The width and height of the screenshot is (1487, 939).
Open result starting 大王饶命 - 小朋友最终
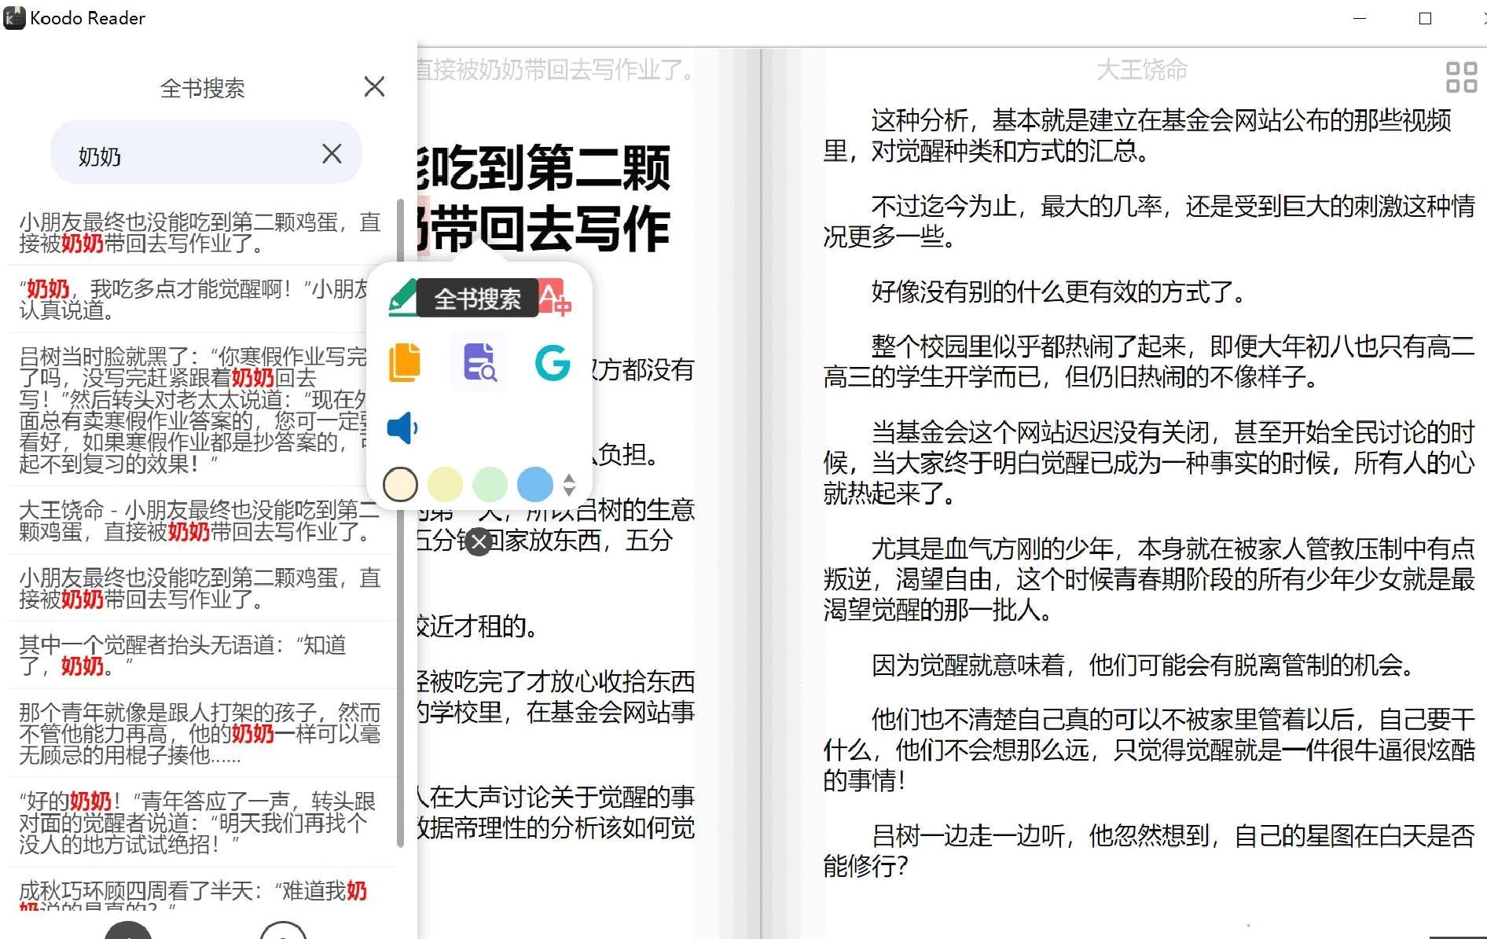pos(200,520)
